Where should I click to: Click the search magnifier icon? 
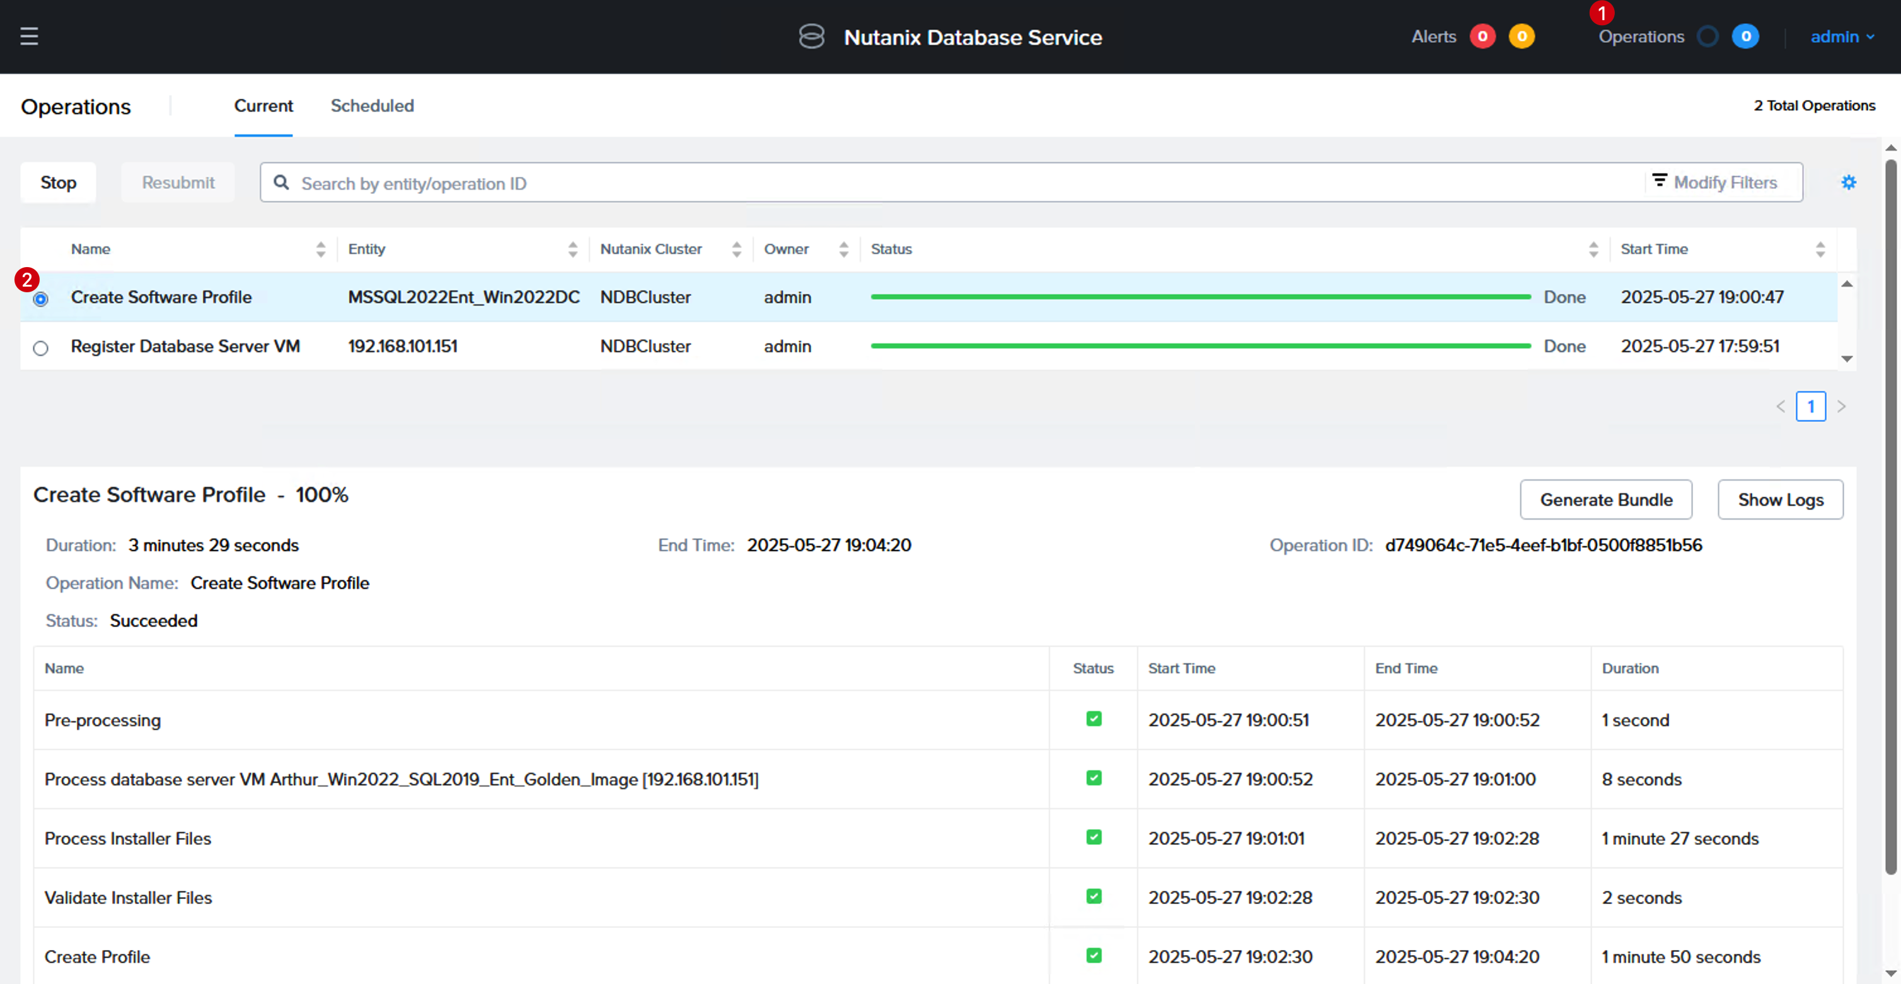coord(281,182)
